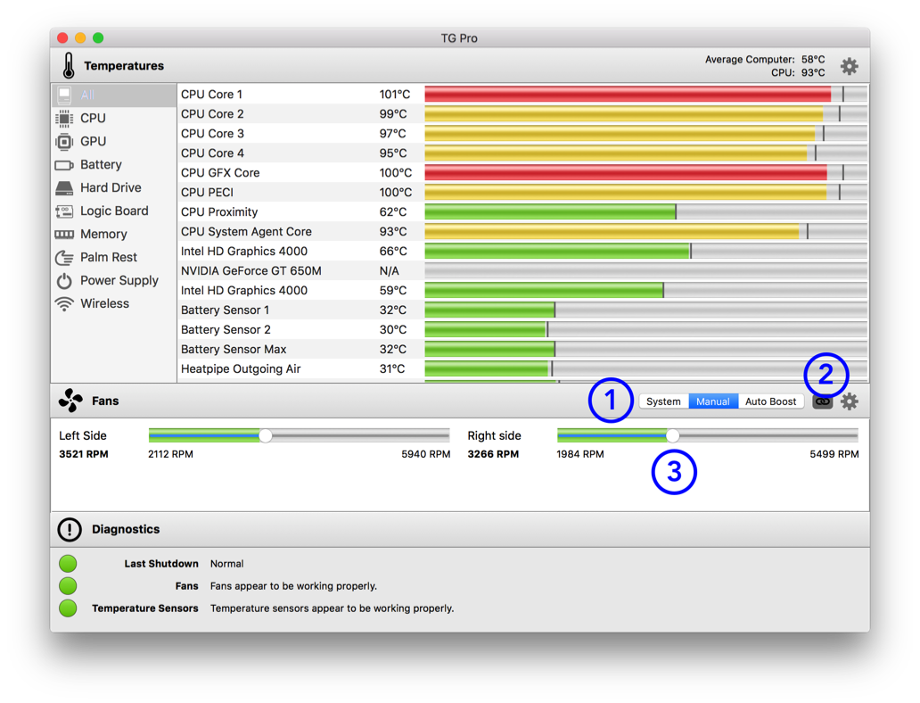Show Hard Drive sensors label

111,188
